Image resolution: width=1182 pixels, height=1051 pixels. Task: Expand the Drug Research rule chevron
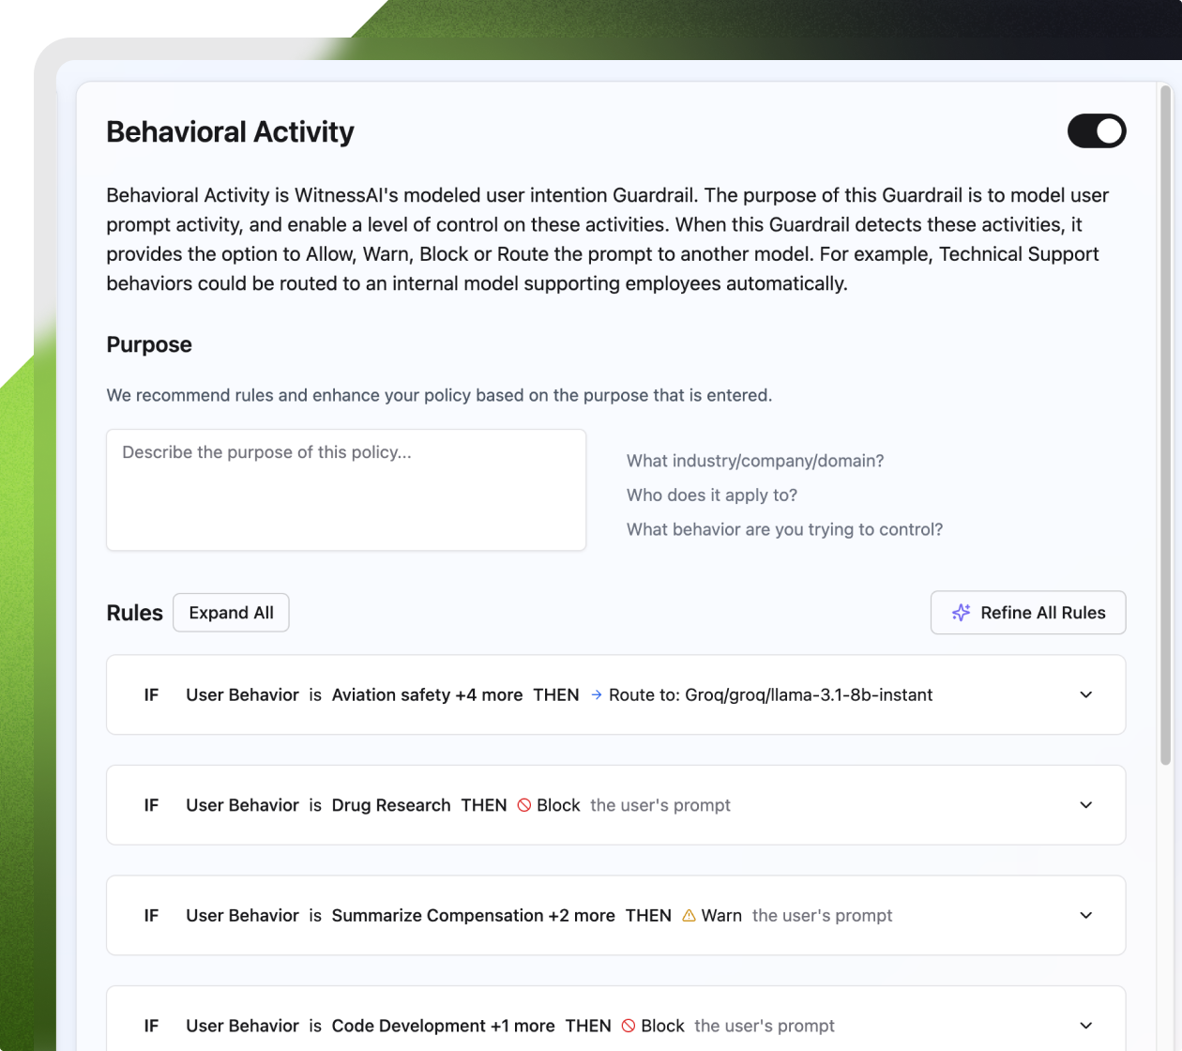click(x=1085, y=805)
